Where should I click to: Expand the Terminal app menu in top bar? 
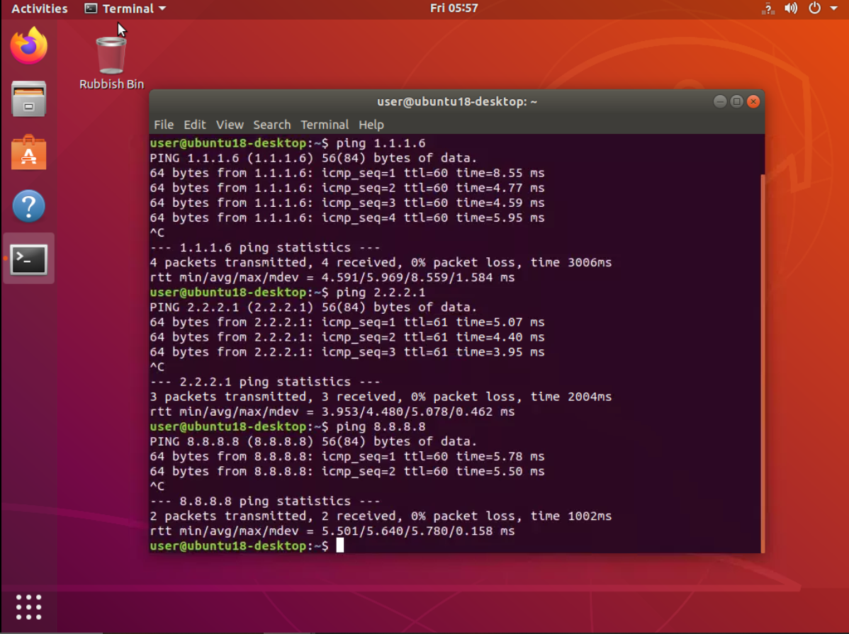(x=125, y=9)
